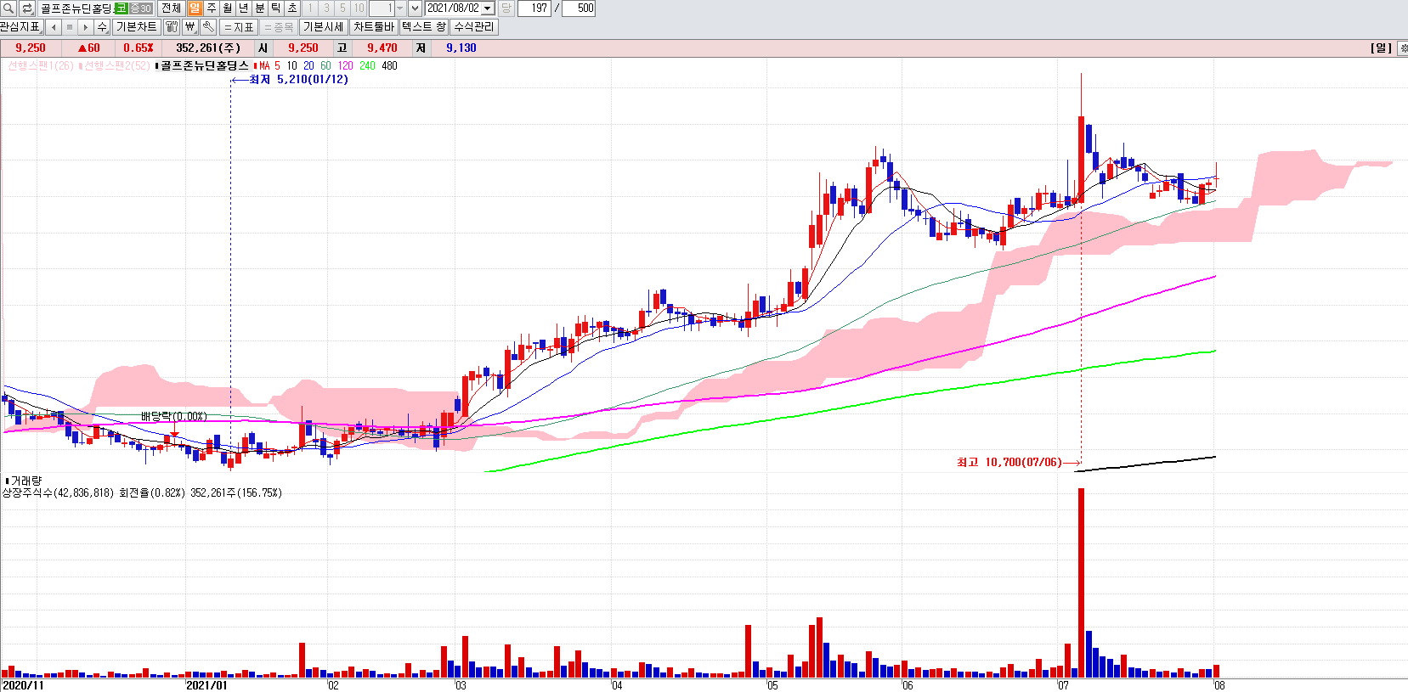Click the =종목 stock button
Screen dimensions: 1408x692
tap(279, 27)
